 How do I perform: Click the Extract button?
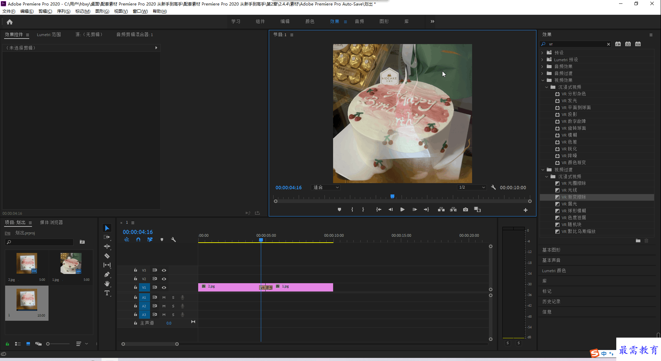pos(453,210)
